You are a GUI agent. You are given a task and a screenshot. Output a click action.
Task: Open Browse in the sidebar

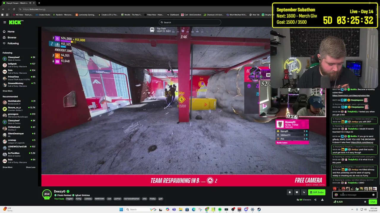coord(12,38)
